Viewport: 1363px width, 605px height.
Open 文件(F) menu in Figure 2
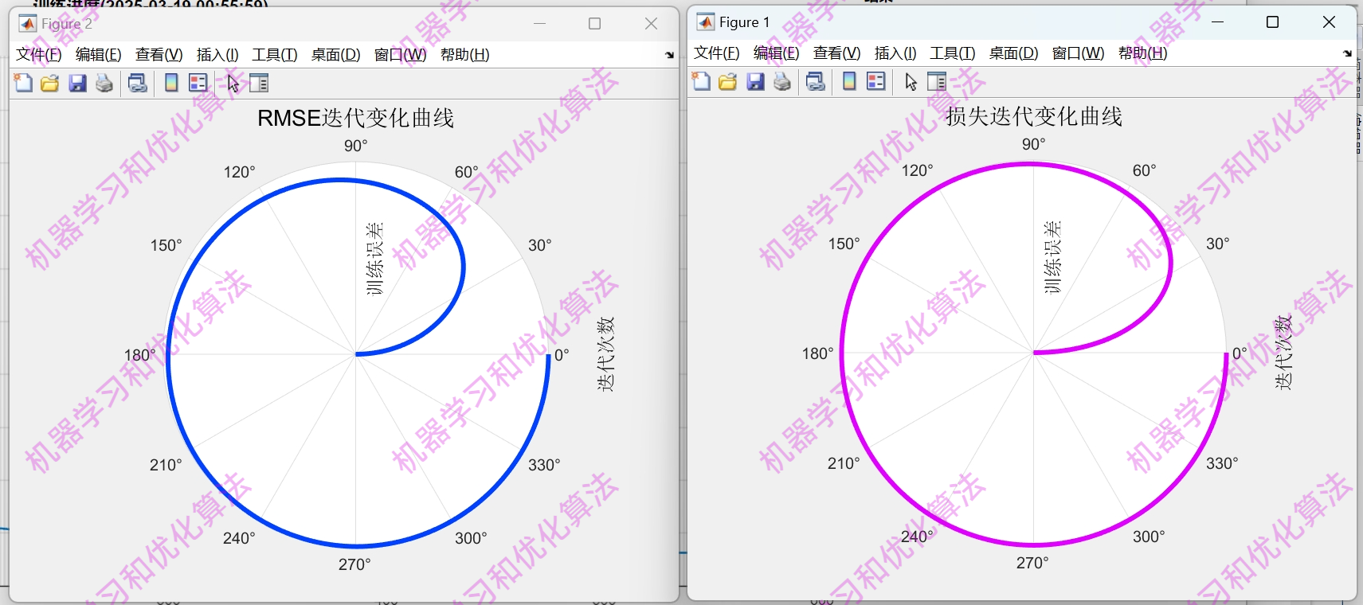coord(39,55)
